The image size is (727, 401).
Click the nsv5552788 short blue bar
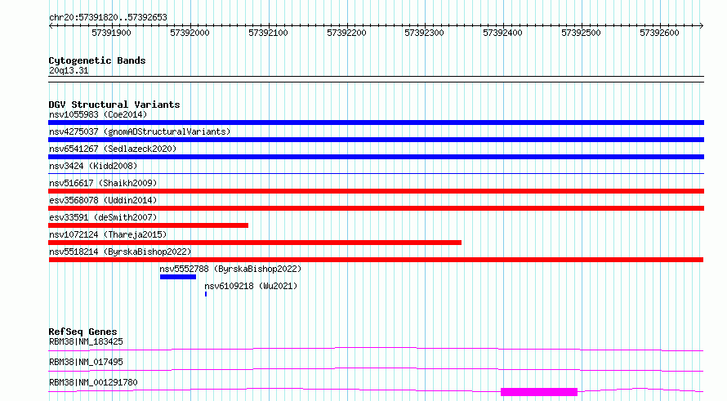point(178,277)
